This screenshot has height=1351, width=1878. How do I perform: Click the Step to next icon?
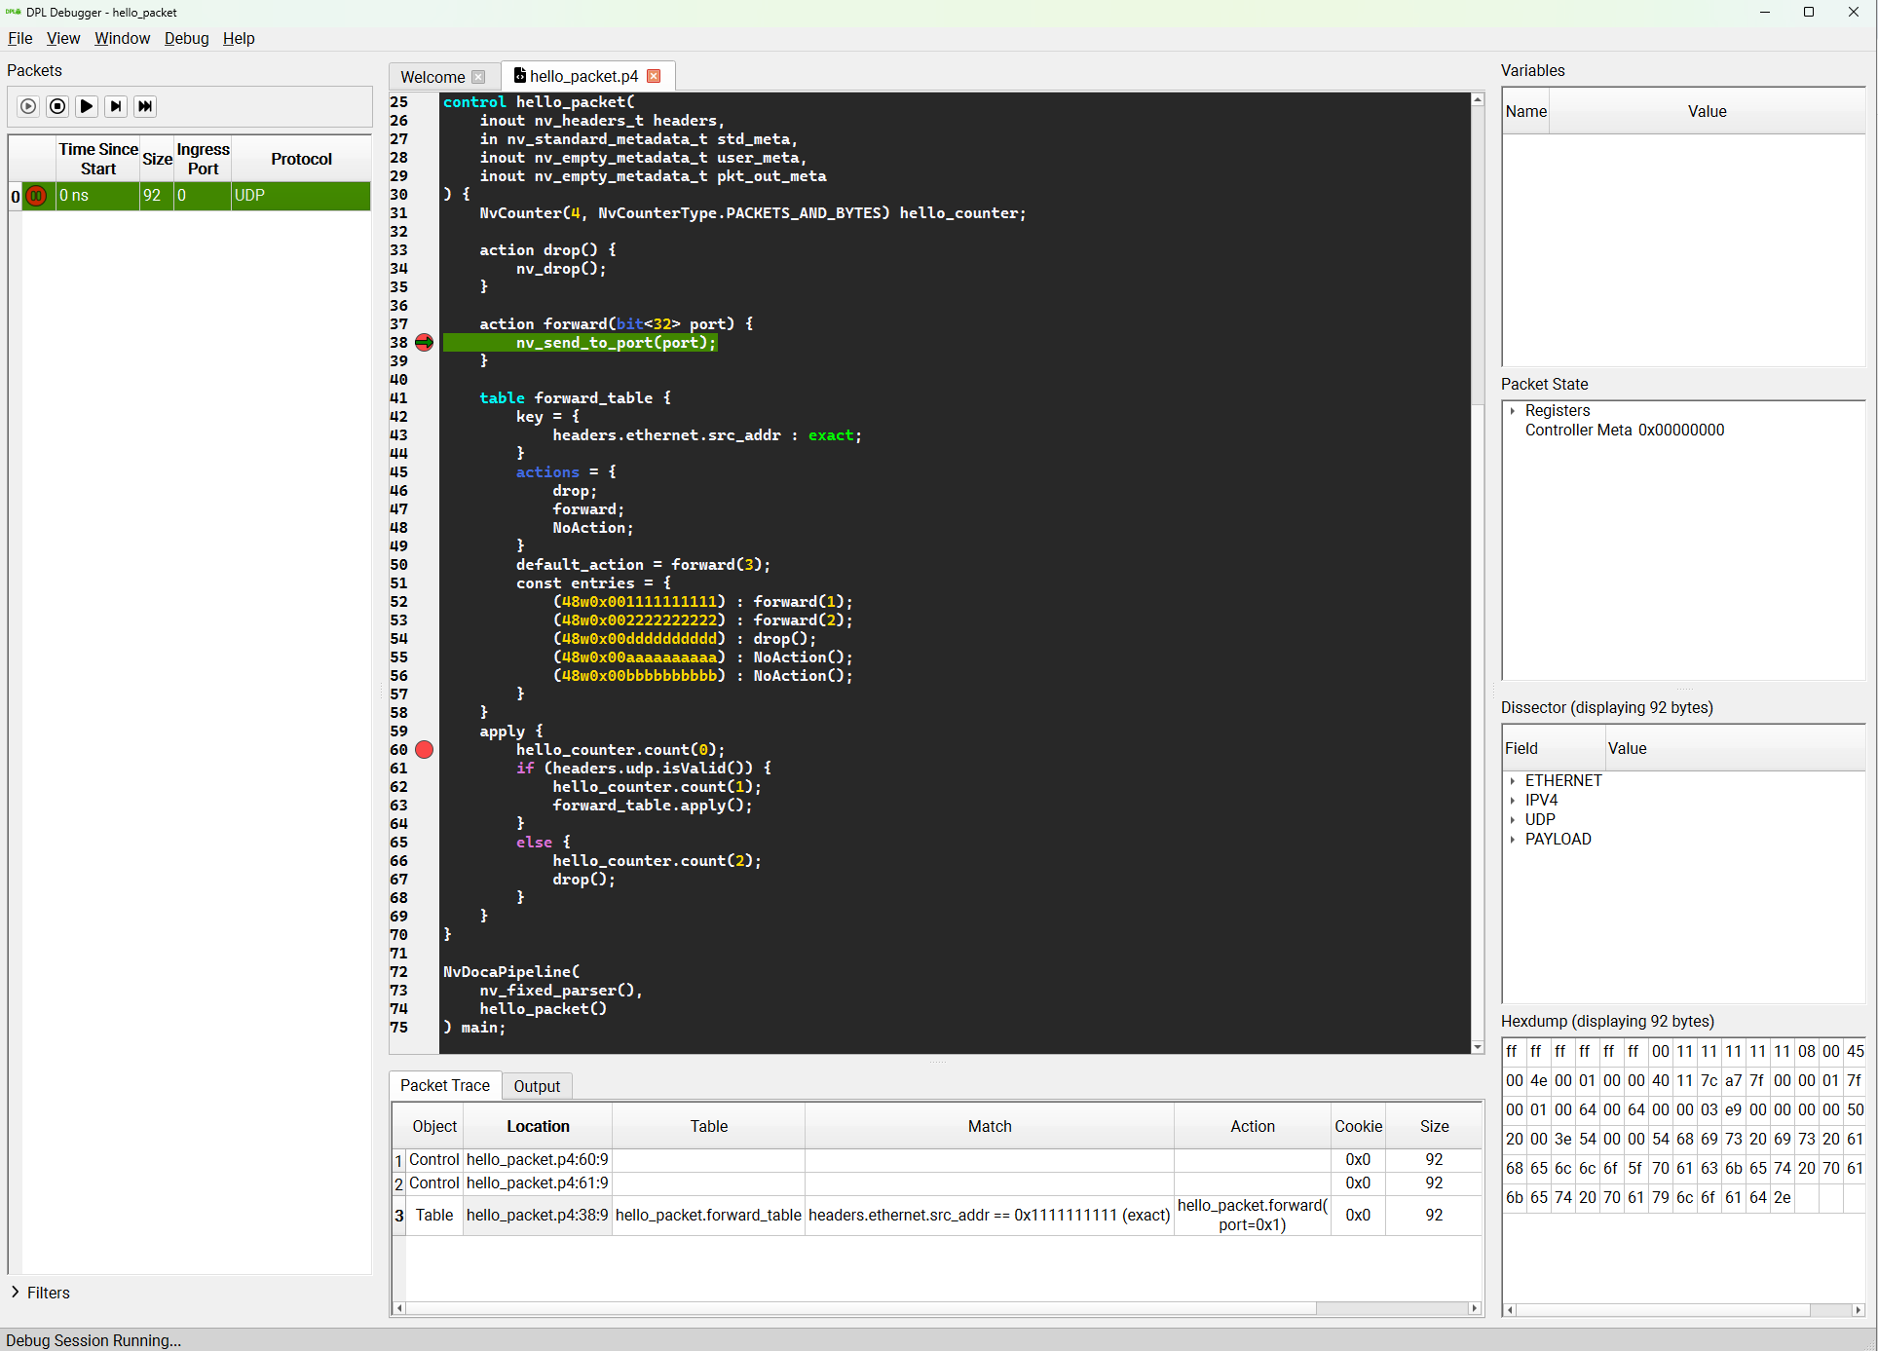point(116,106)
